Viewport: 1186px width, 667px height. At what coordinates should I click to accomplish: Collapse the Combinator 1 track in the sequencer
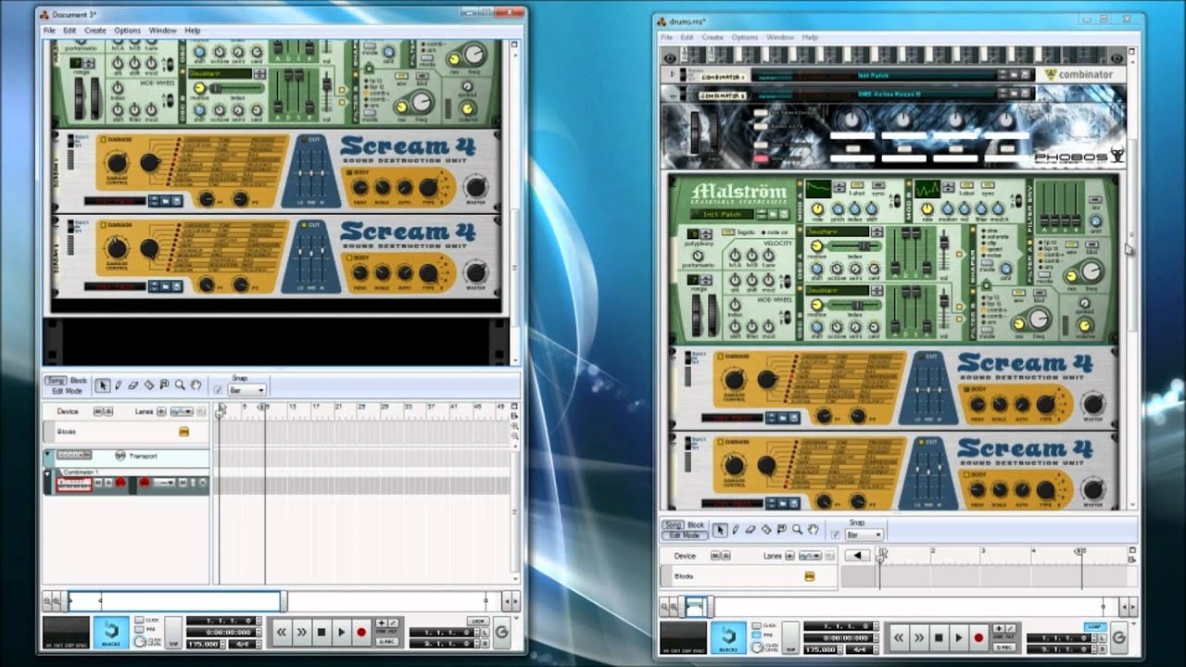(x=47, y=474)
